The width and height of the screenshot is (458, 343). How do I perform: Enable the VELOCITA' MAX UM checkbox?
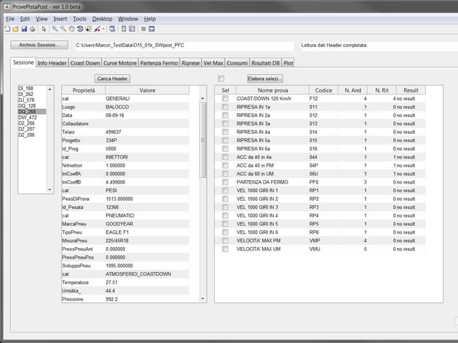pos(225,249)
